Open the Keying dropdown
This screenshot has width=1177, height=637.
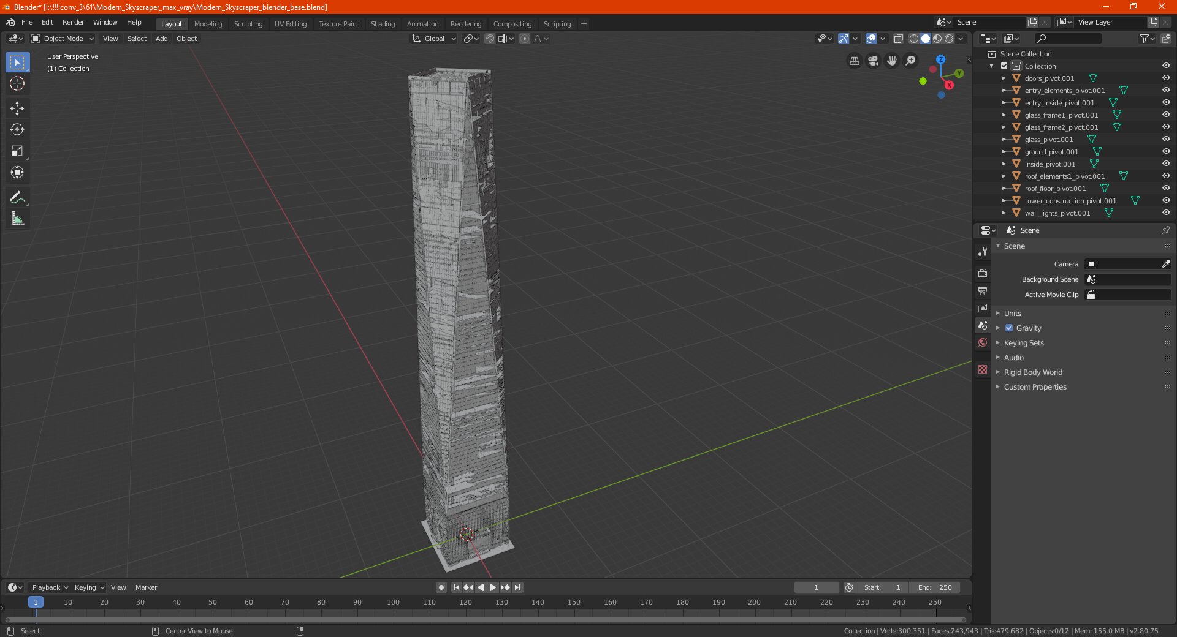(89, 587)
